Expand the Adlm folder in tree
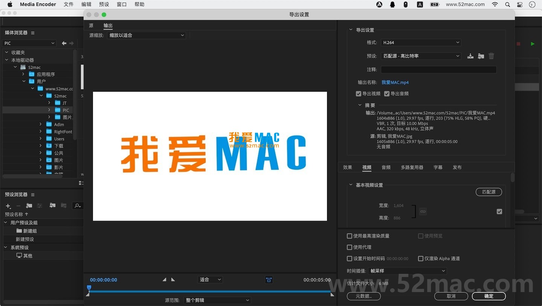This screenshot has height=306, width=542. click(x=41, y=125)
